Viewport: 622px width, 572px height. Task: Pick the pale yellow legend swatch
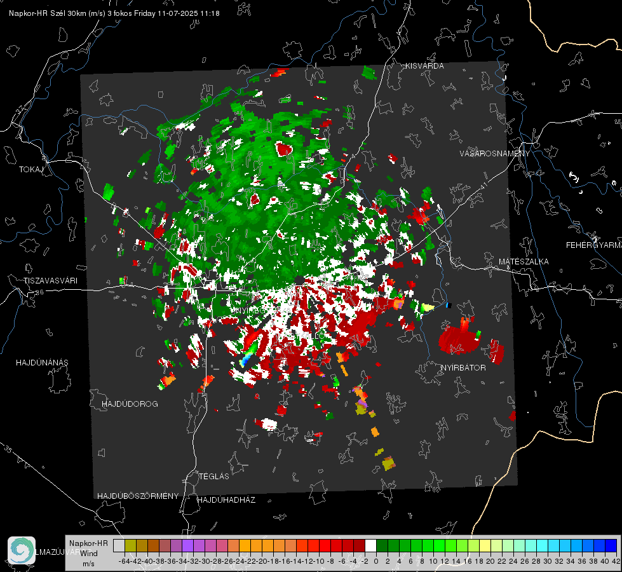coord(485,546)
